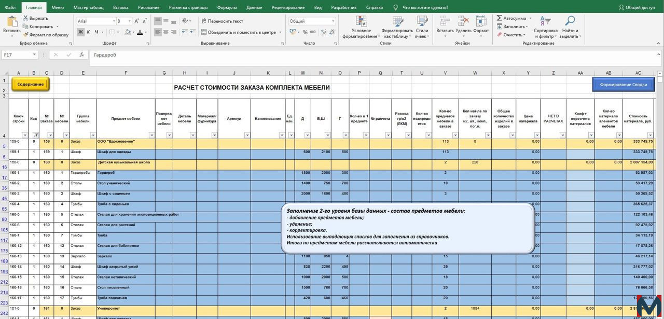The width and height of the screenshot is (664, 319).
Task: Click the Вырезать scissors command
Action: [x=35, y=18]
